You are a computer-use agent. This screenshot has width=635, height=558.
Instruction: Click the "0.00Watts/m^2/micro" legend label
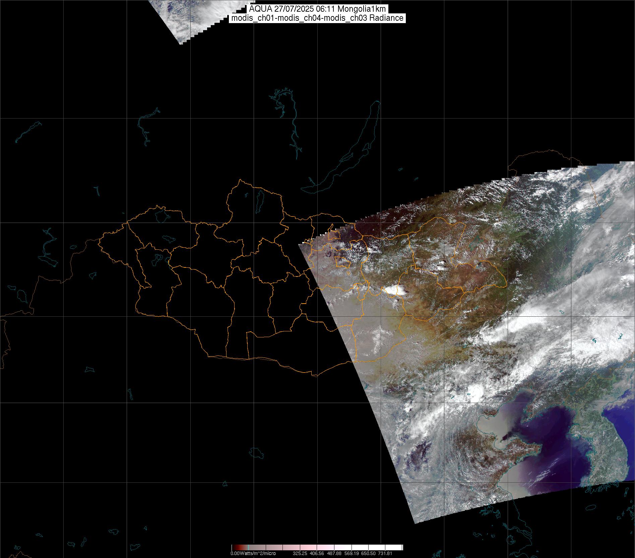click(253, 553)
